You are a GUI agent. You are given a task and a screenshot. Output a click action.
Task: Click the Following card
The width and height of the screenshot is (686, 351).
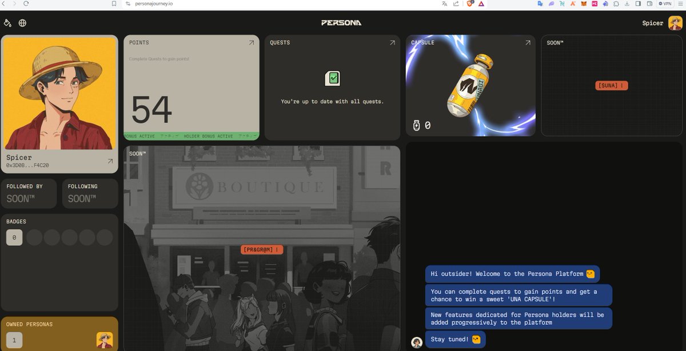[90, 193]
